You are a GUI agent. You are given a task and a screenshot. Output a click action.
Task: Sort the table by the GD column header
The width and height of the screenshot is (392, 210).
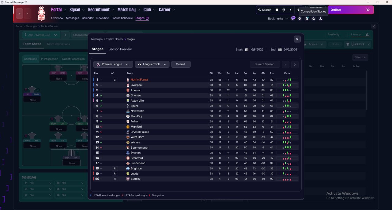(263, 73)
